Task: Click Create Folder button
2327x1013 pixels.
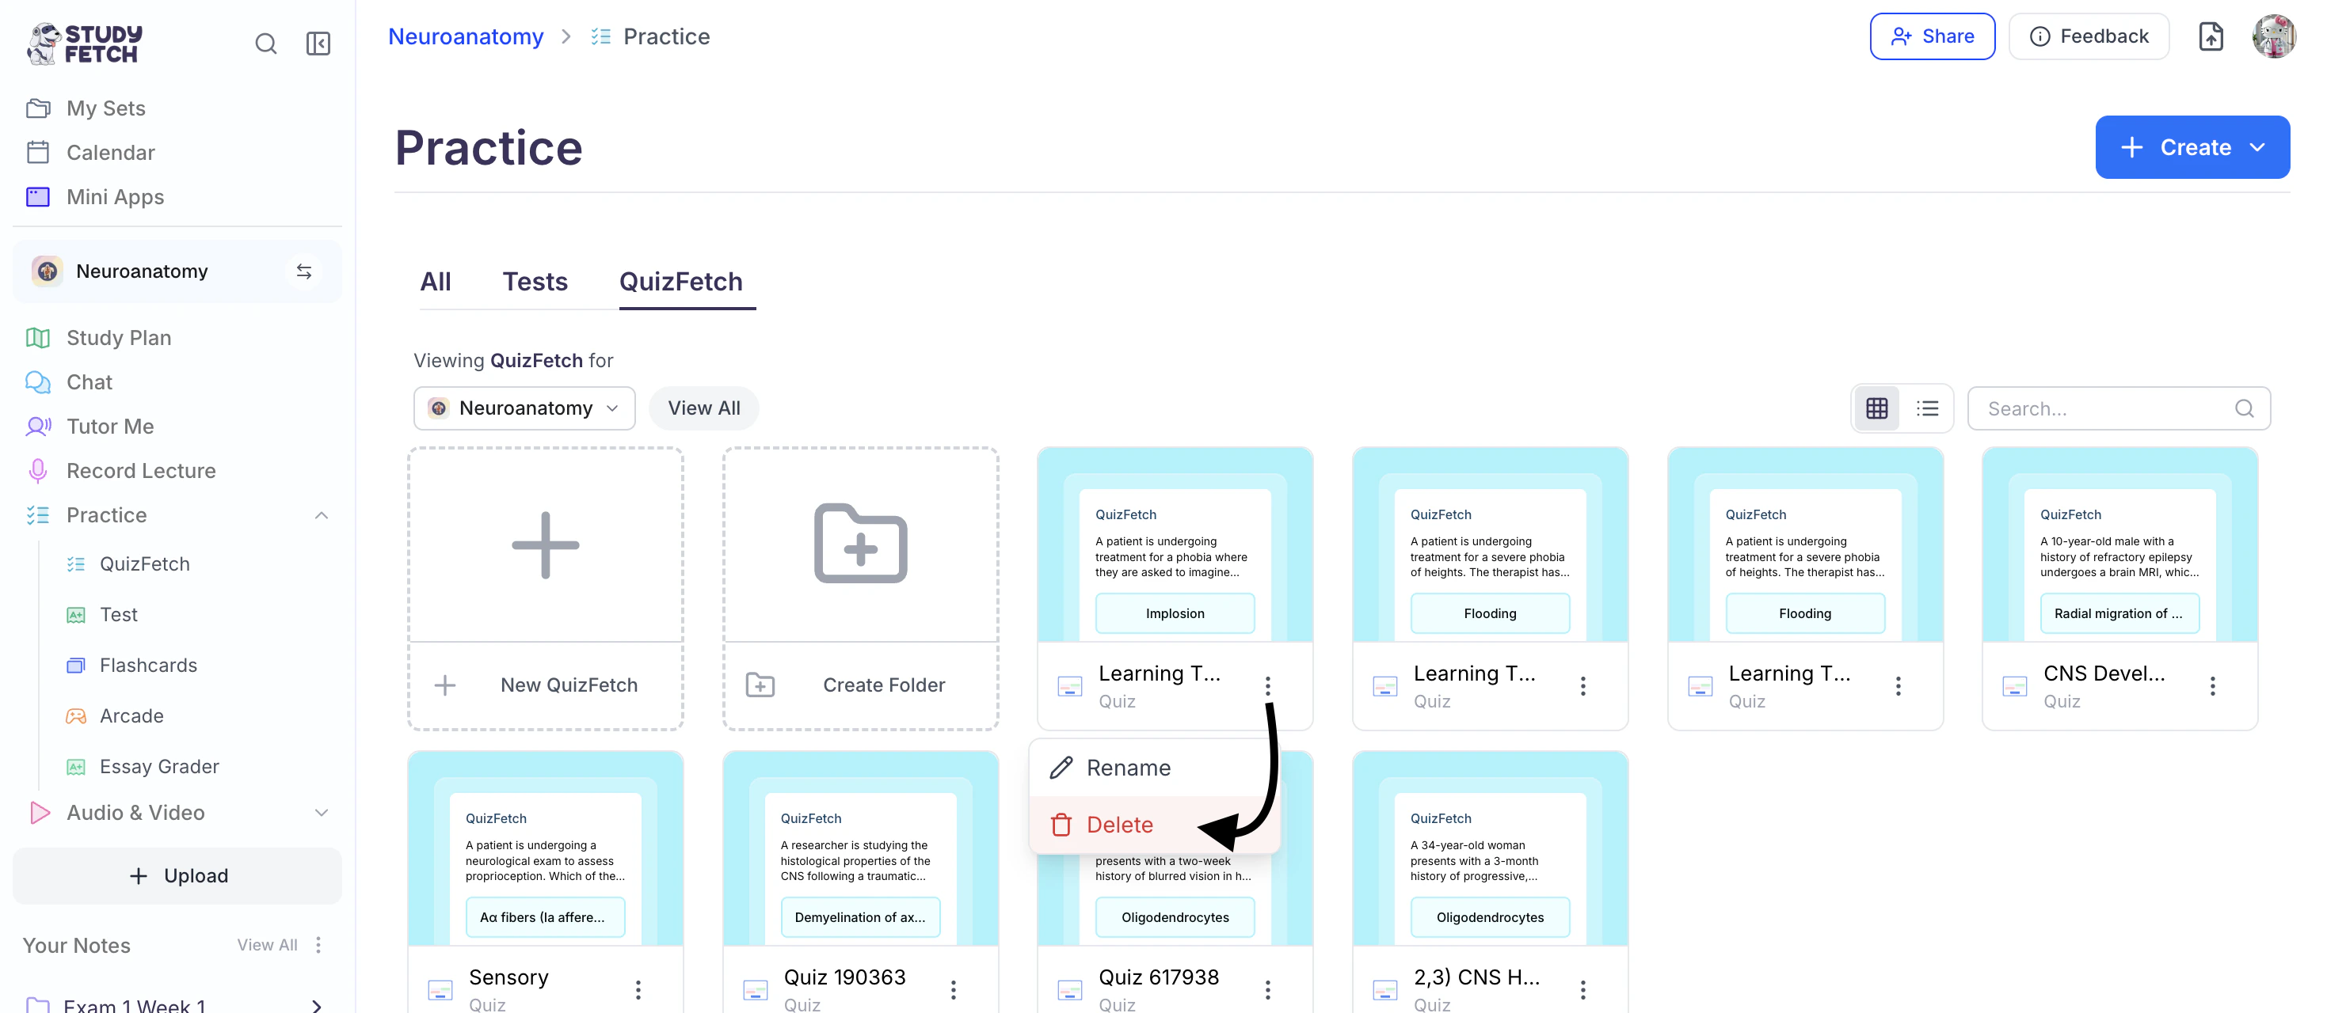Action: [x=861, y=685]
